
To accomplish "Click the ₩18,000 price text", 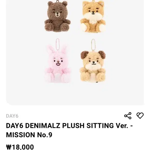I will tap(20, 147).
